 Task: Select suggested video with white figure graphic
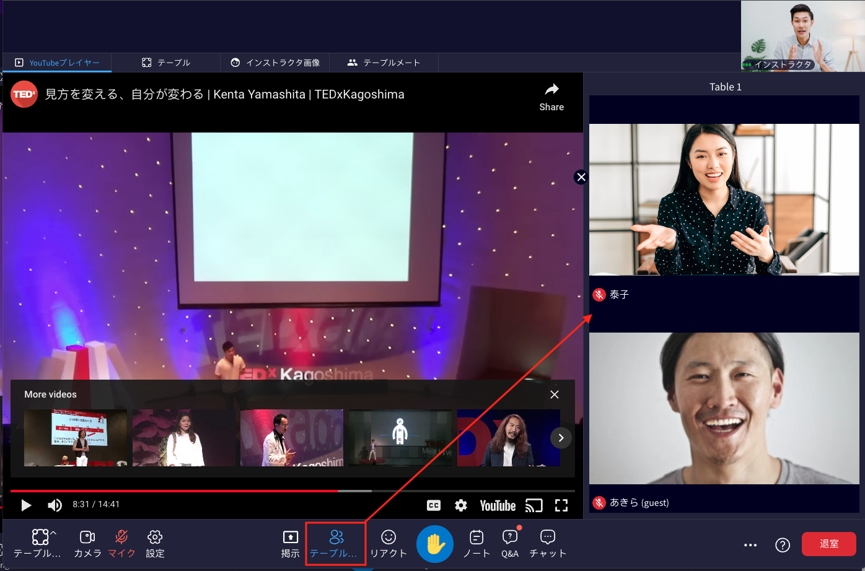[400, 438]
